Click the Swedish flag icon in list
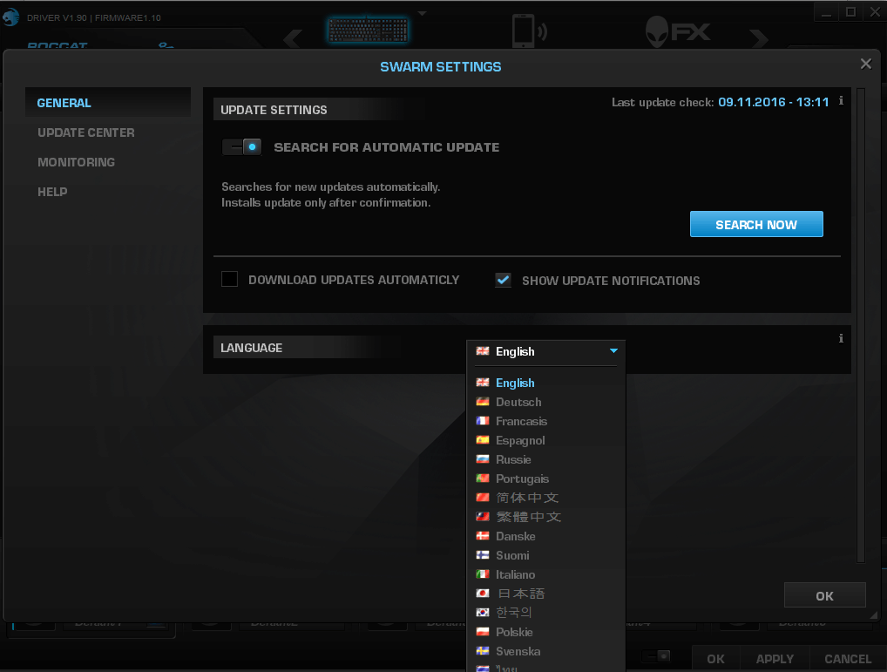The height and width of the screenshot is (672, 887). tap(483, 650)
